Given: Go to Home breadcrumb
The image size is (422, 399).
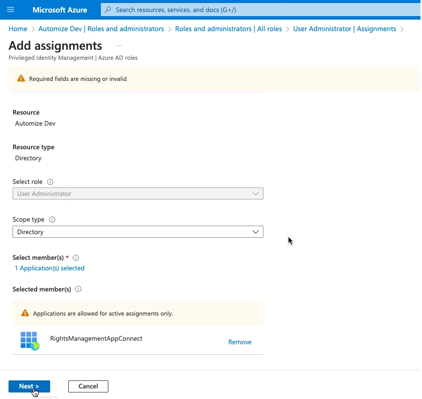Looking at the screenshot, I should point(18,29).
